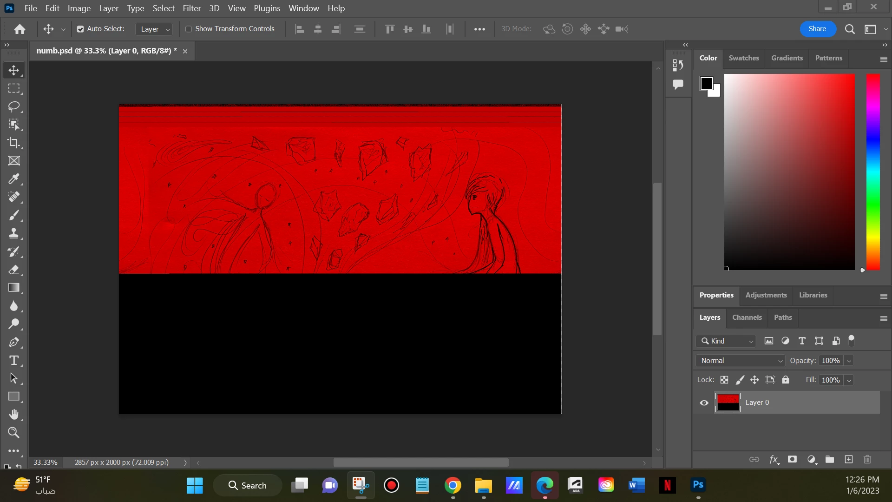Pick the Eyedropper tool

tap(14, 179)
